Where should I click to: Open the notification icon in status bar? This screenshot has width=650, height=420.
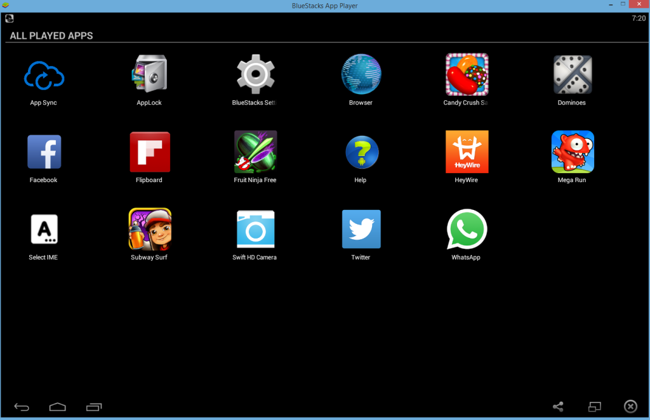pyautogui.click(x=9, y=18)
